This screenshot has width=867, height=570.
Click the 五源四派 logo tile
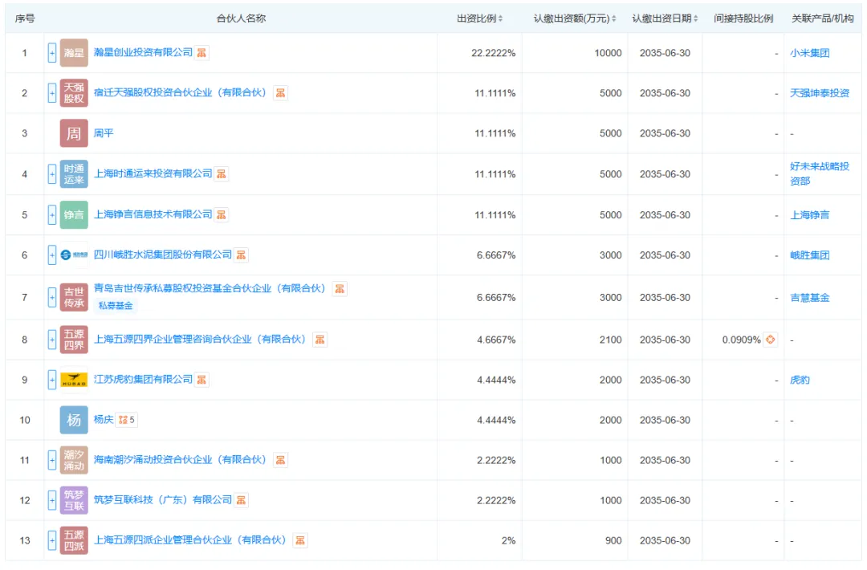pyautogui.click(x=74, y=540)
